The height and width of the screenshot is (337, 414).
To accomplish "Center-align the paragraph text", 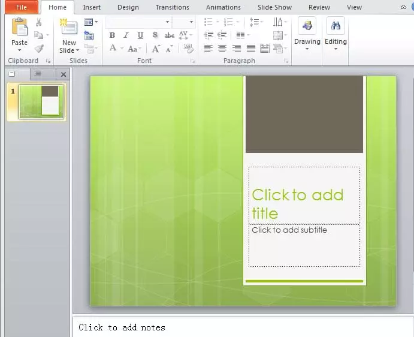I will (222, 49).
